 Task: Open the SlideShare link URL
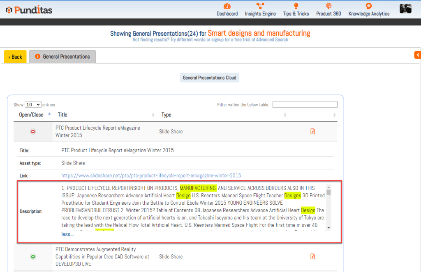pos(151,176)
